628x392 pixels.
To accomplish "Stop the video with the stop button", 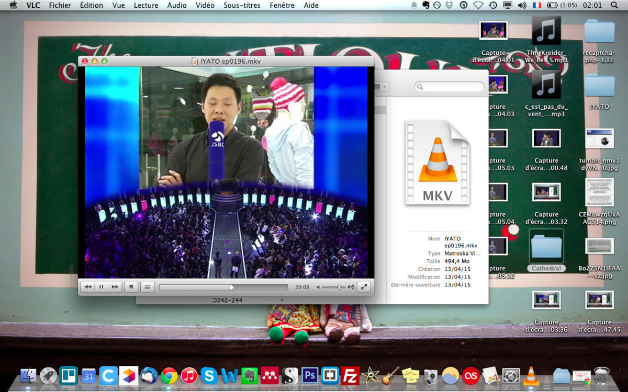I will tap(132, 287).
